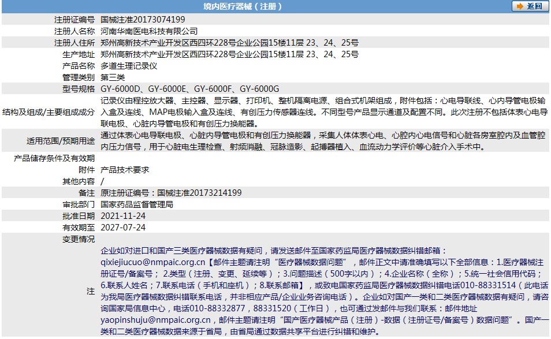Click the label 适用范围/预期用途
This screenshot has width=551, height=339.
coord(61,141)
